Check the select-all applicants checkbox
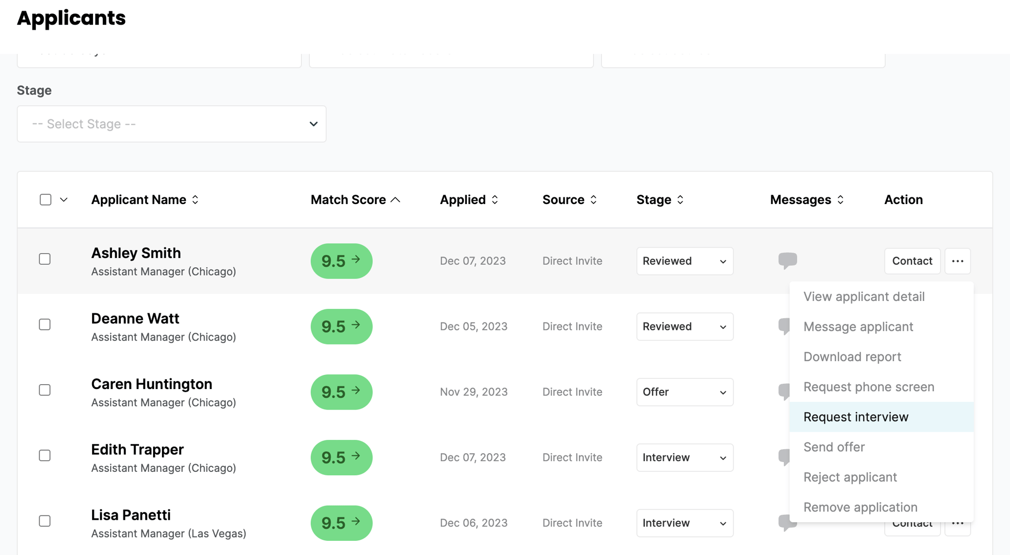The width and height of the screenshot is (1010, 555). [x=46, y=200]
